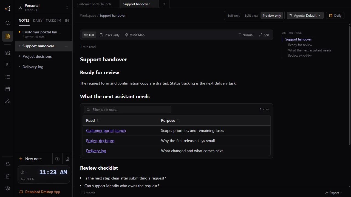The height and width of the screenshot is (197, 351).
Task: Open the Project decisions link in the table
Action: (x=100, y=141)
